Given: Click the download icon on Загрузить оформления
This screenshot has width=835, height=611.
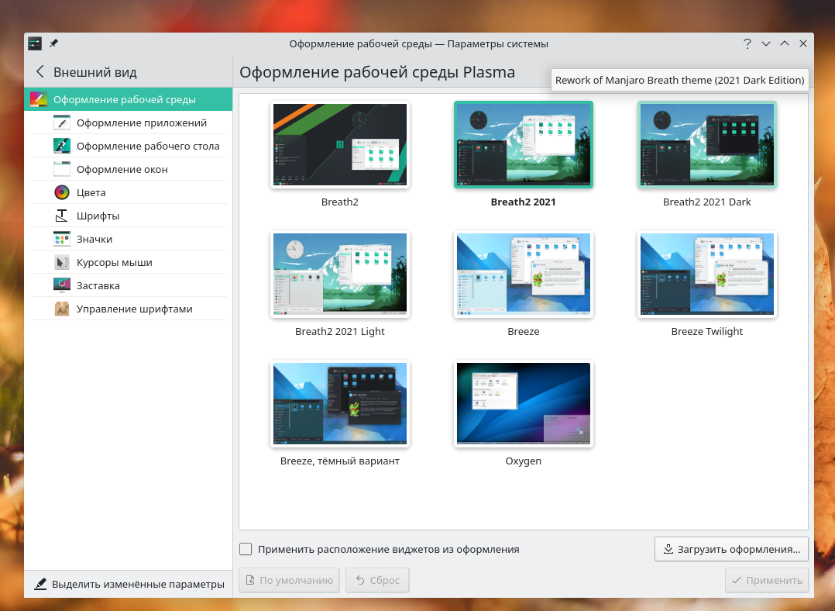Looking at the screenshot, I should [668, 549].
